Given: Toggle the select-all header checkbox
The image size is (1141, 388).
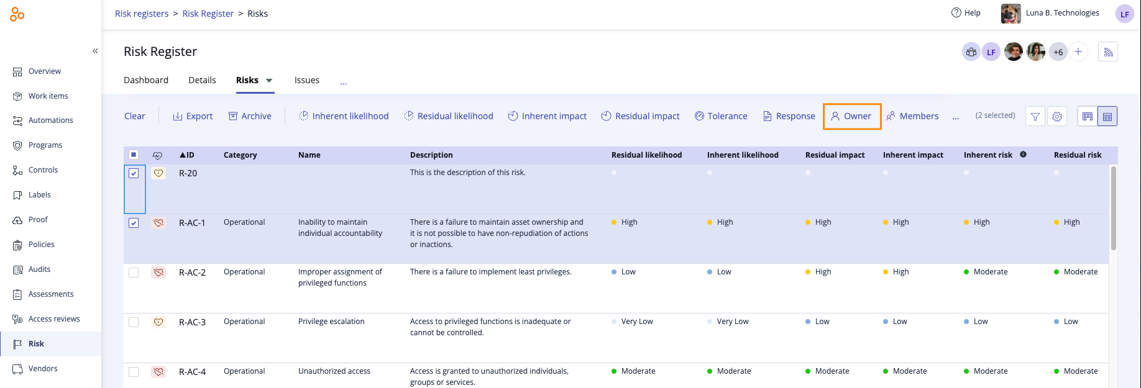Looking at the screenshot, I should [134, 155].
